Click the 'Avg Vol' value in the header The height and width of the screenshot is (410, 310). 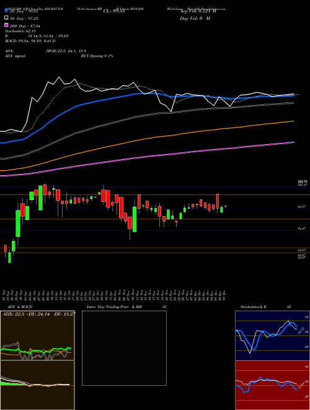click(x=198, y=11)
